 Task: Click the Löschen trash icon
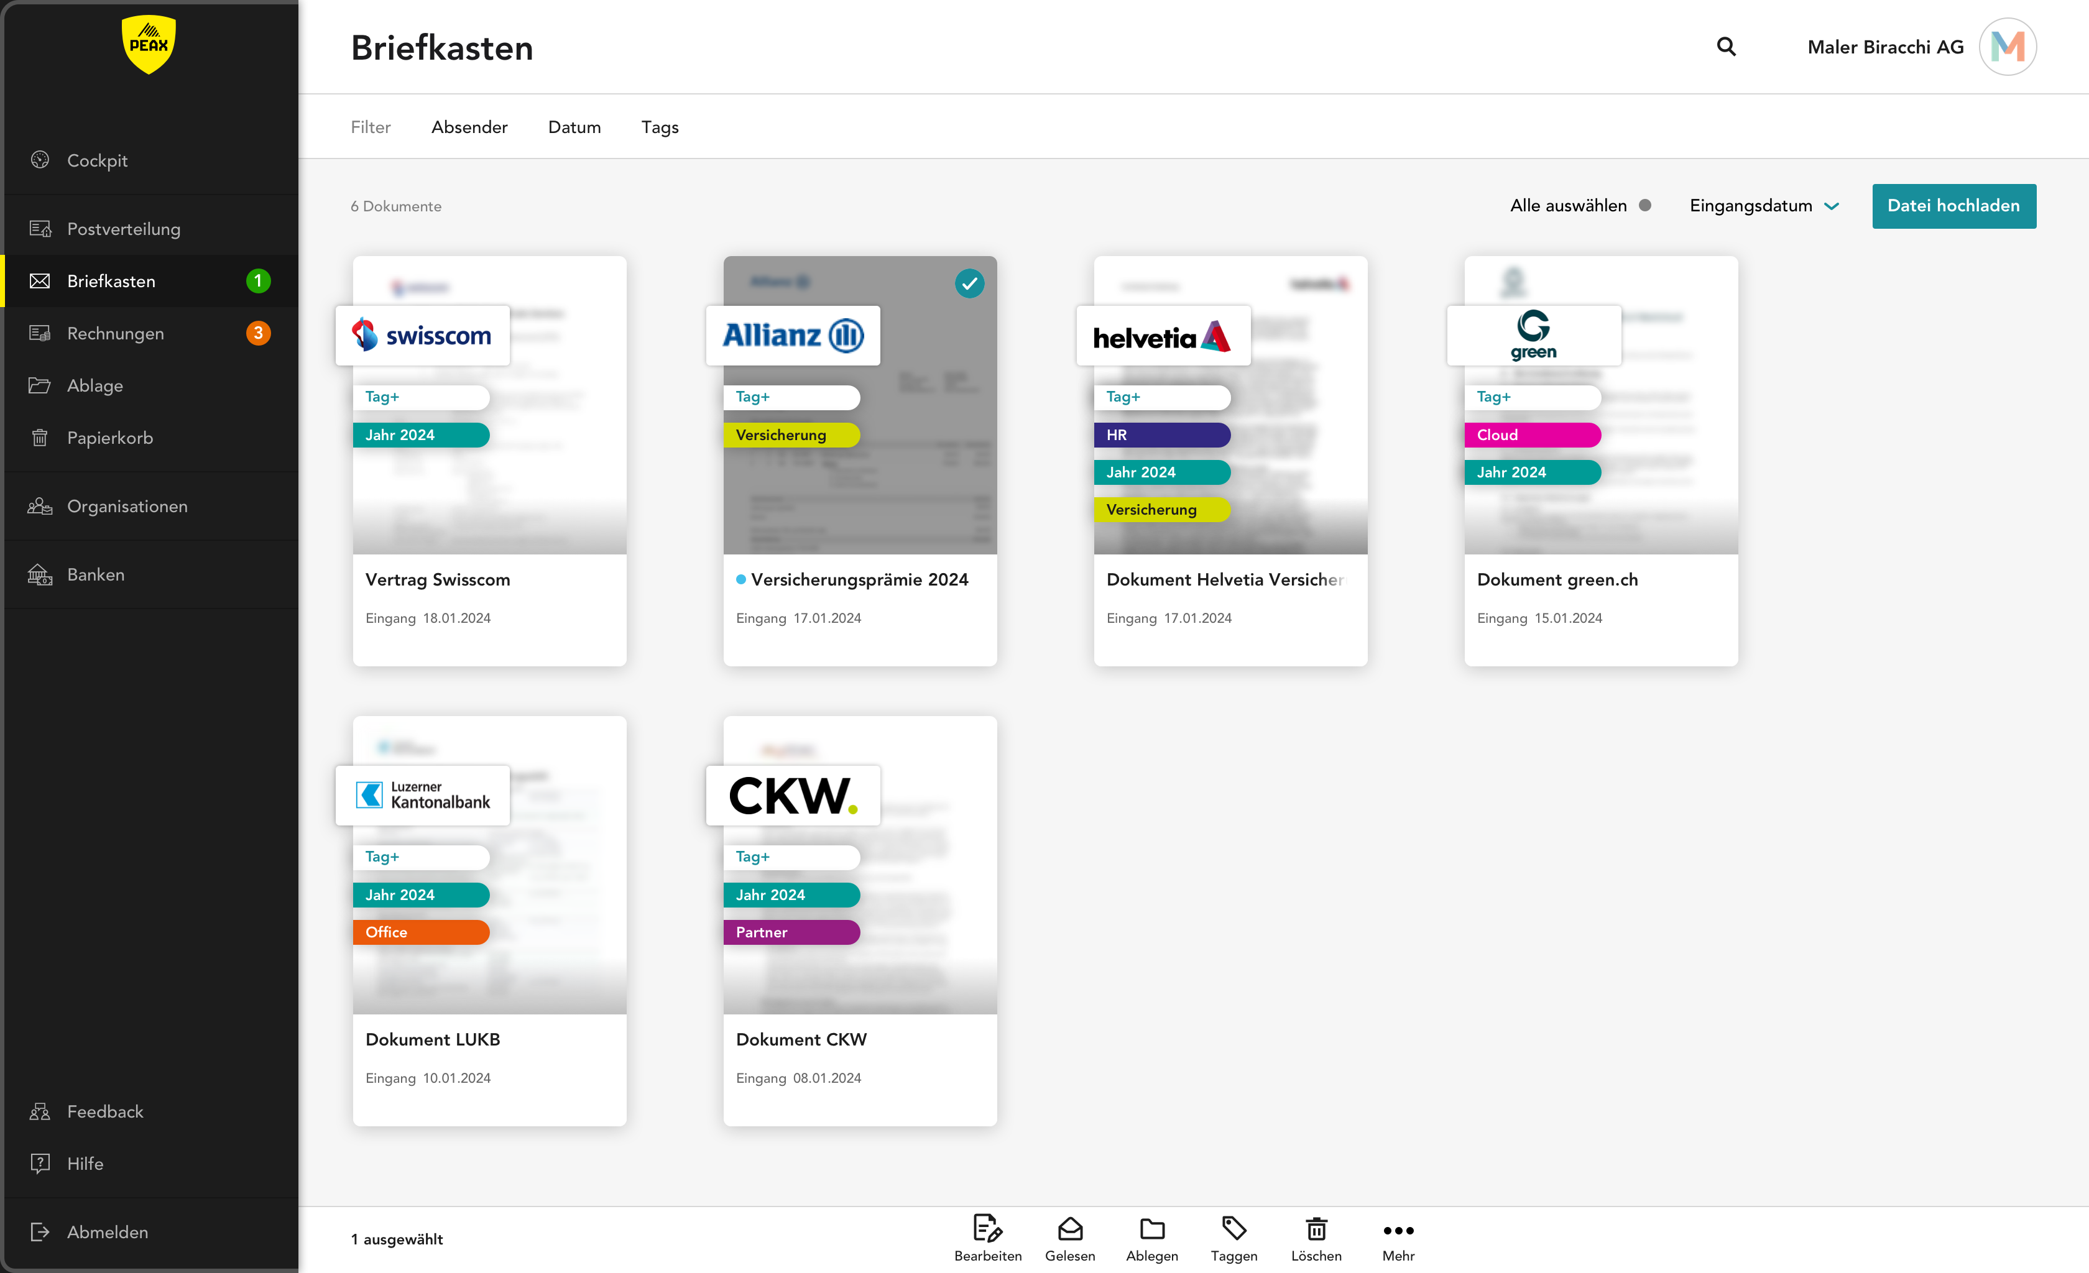(1316, 1229)
